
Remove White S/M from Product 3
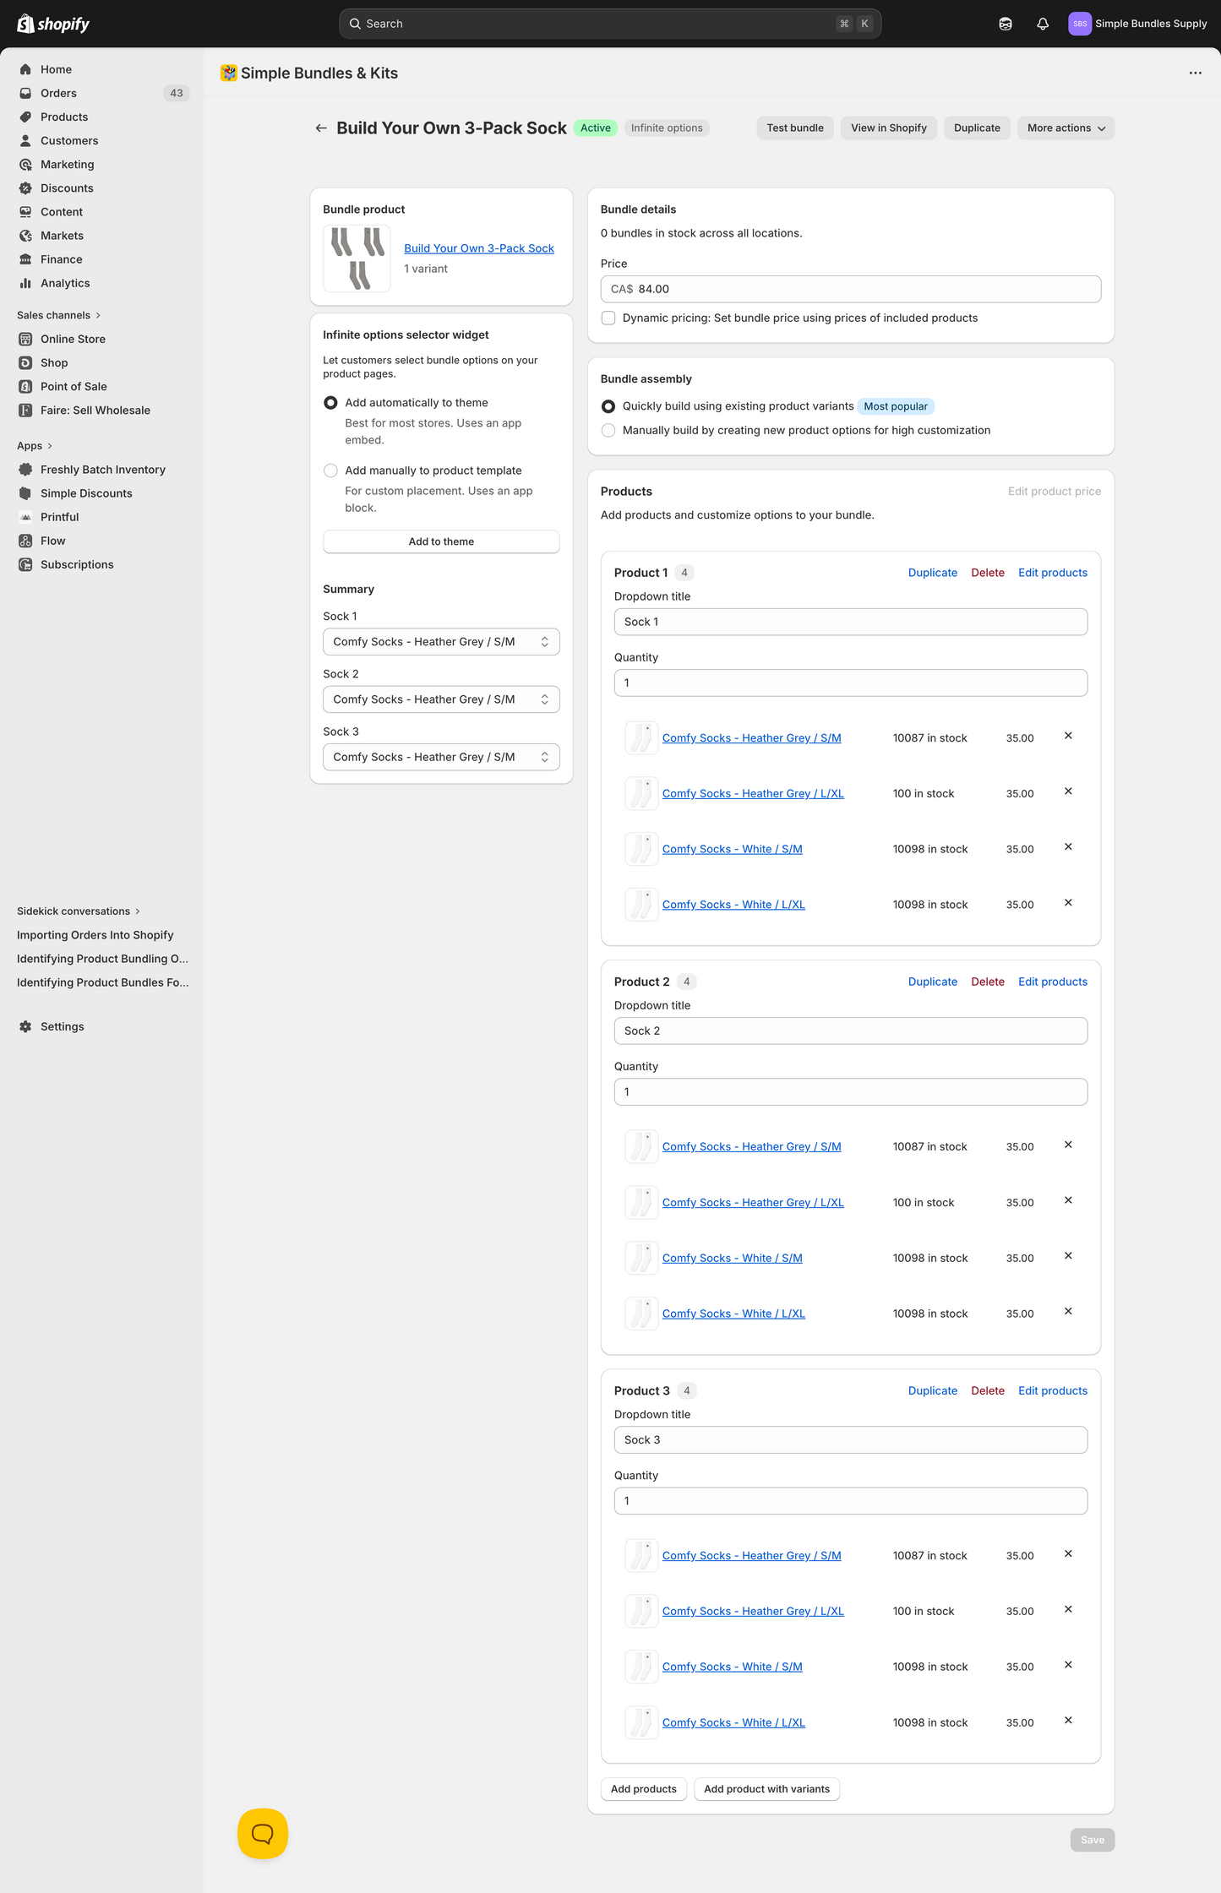pyautogui.click(x=1068, y=1665)
